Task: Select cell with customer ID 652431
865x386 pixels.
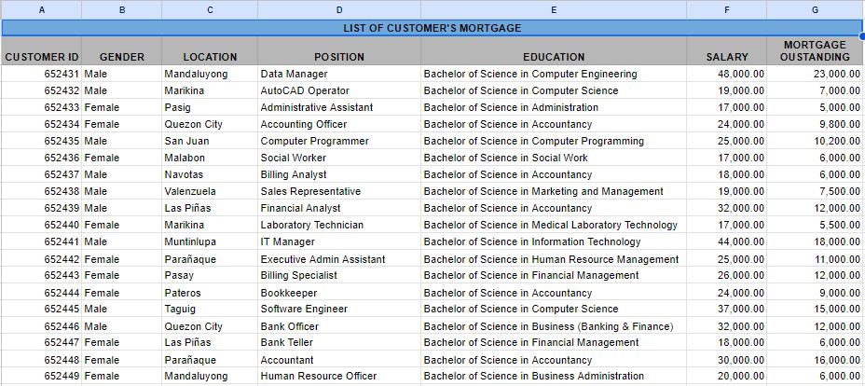Action: (x=41, y=74)
